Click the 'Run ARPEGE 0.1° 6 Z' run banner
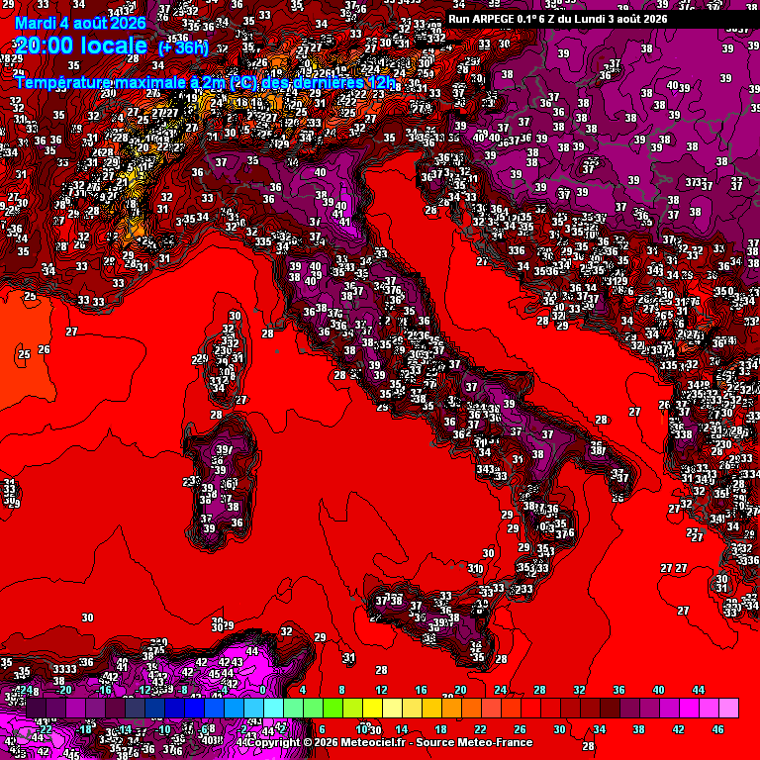The height and width of the screenshot is (760, 760). pyautogui.click(x=557, y=20)
